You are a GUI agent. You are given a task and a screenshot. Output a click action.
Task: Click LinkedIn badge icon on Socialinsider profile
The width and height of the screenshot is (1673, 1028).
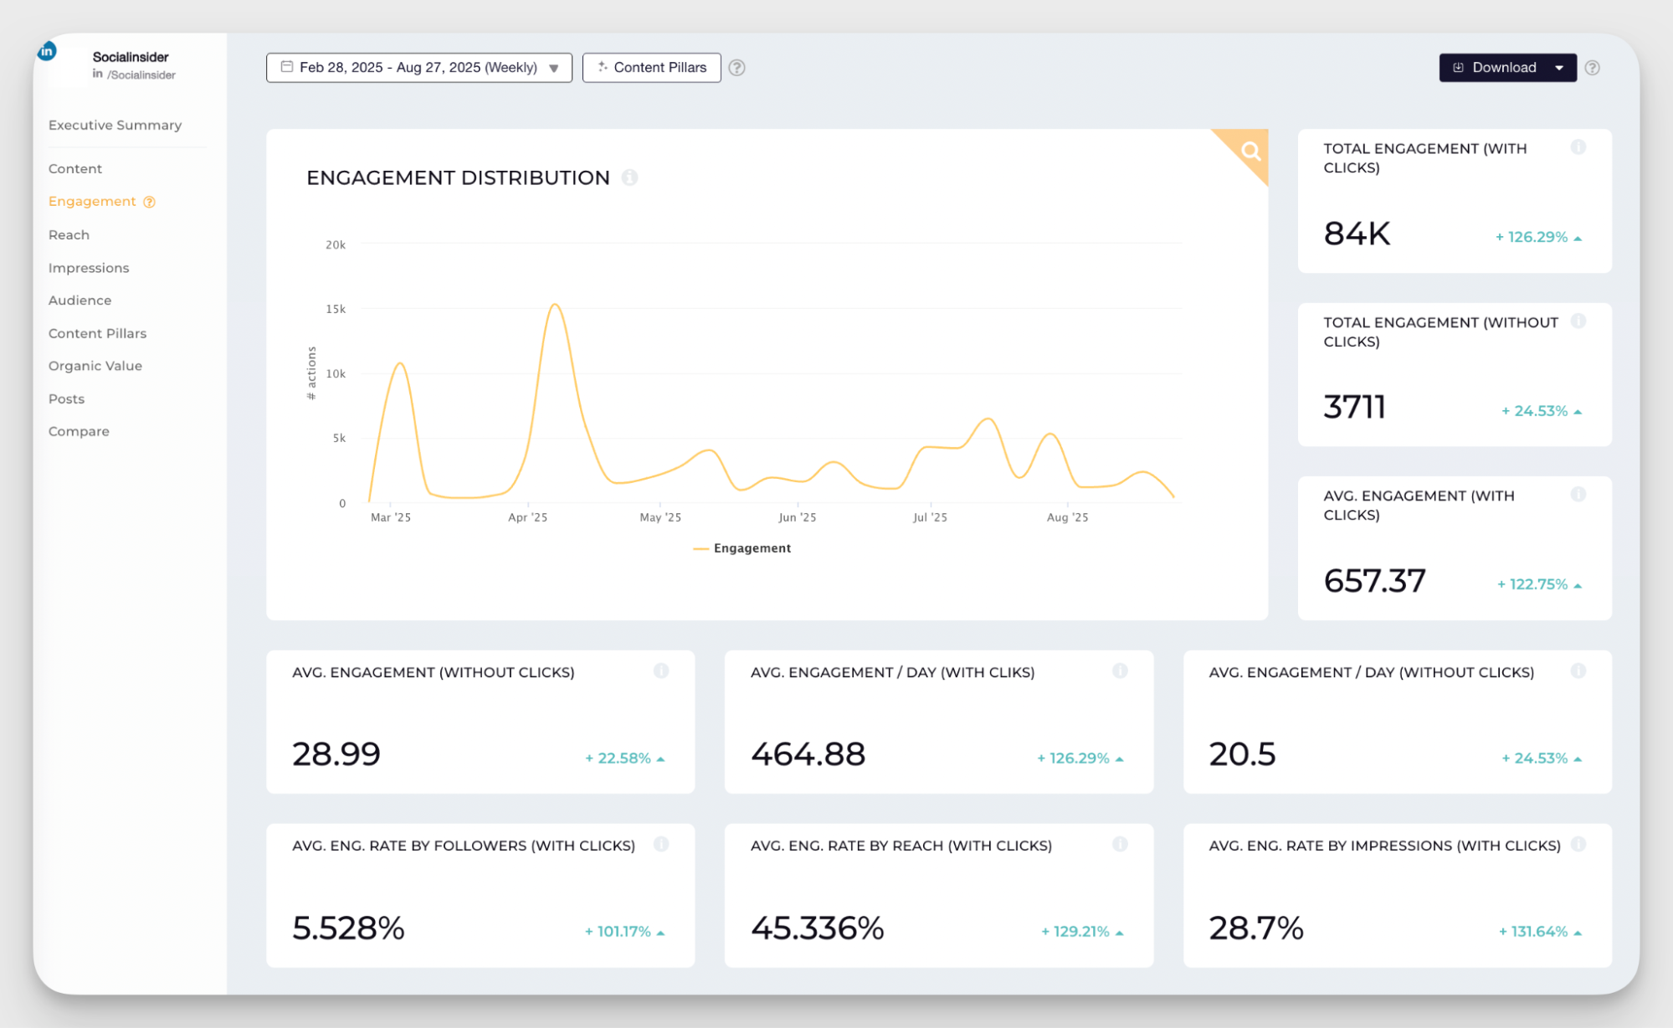pos(47,51)
